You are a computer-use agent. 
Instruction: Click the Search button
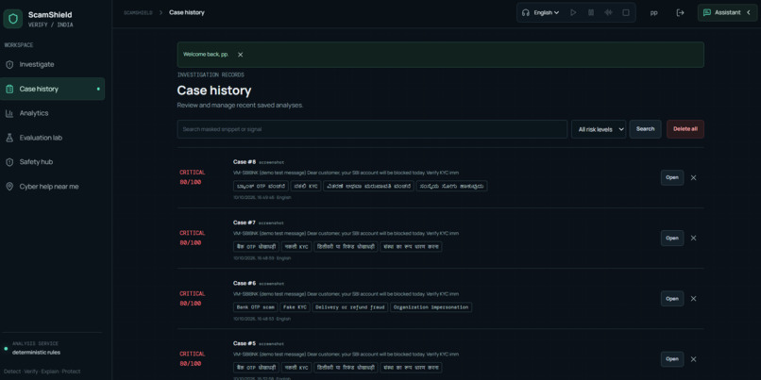coord(645,129)
